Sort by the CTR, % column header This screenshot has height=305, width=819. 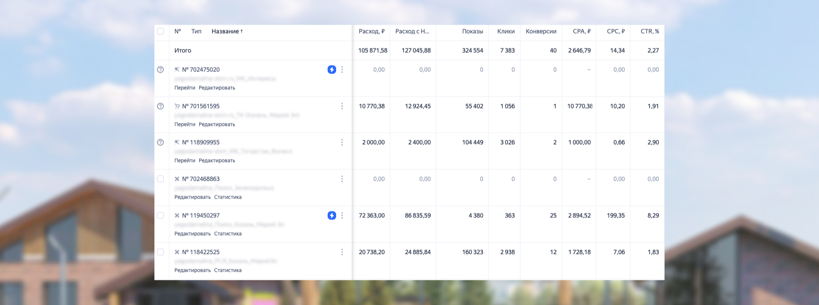tap(649, 31)
